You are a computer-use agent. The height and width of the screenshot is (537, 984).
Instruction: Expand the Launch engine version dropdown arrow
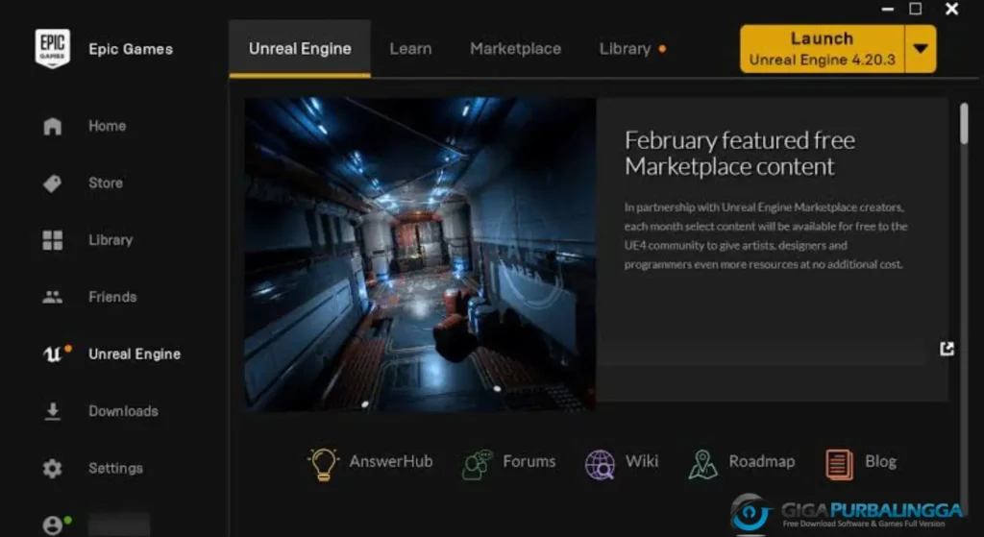point(921,49)
